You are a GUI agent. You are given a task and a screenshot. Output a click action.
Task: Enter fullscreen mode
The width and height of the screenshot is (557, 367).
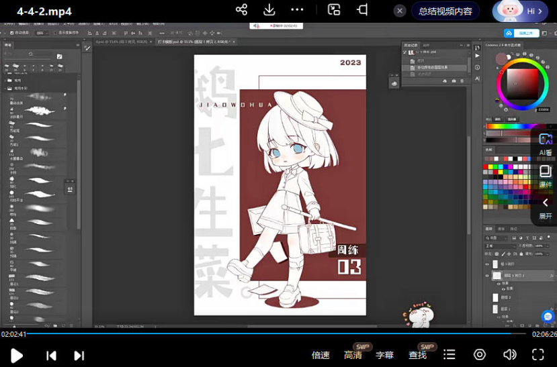coord(538,354)
